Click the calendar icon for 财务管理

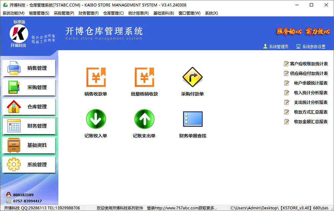click(x=14, y=126)
